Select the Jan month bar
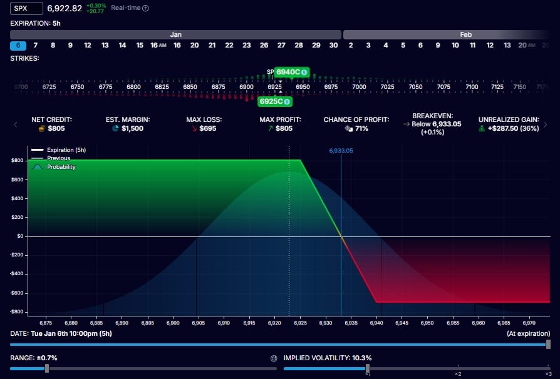Screen dimensions: 560x379 pyautogui.click(x=175, y=35)
